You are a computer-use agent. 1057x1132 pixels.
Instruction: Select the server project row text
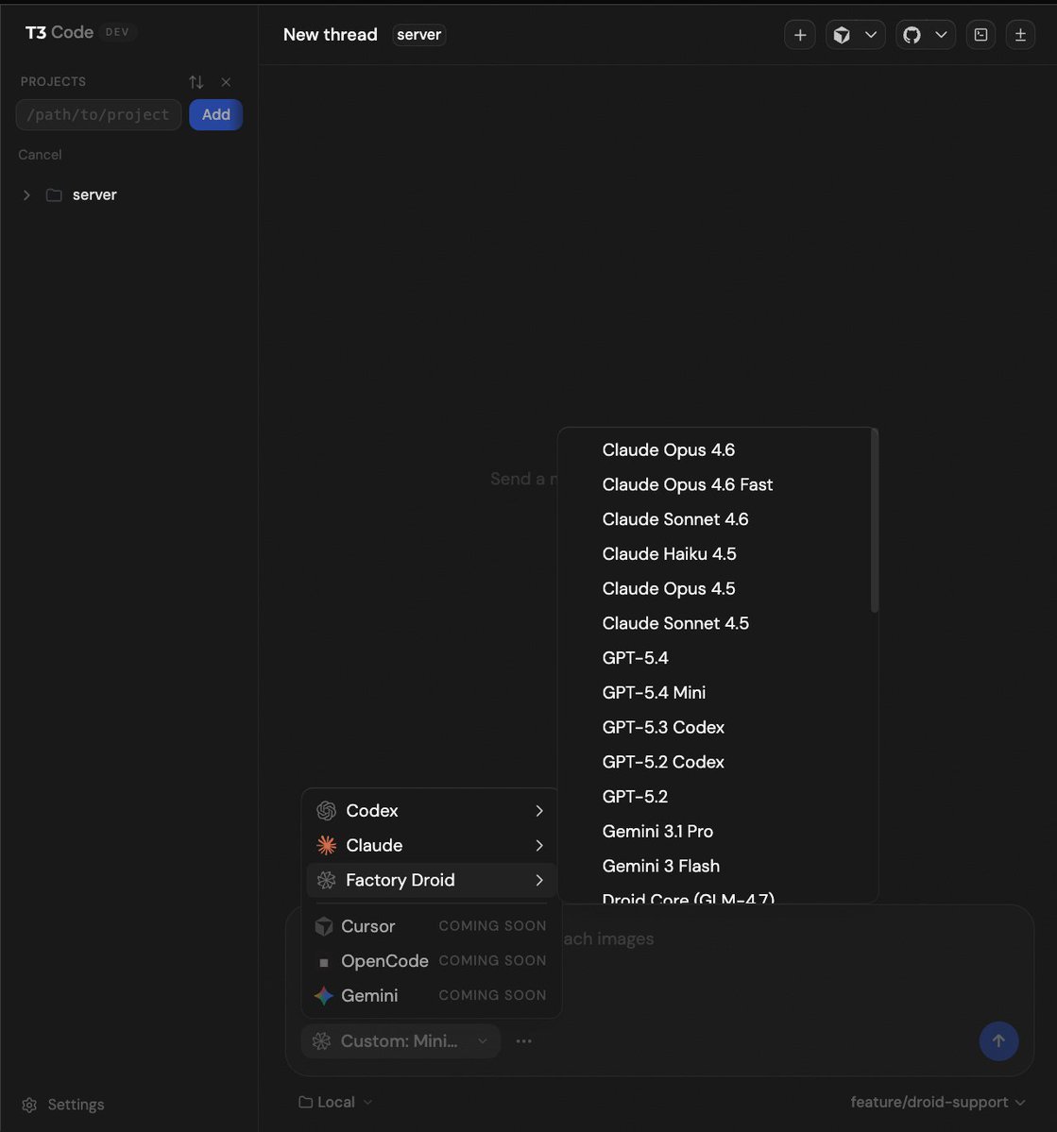coord(94,194)
